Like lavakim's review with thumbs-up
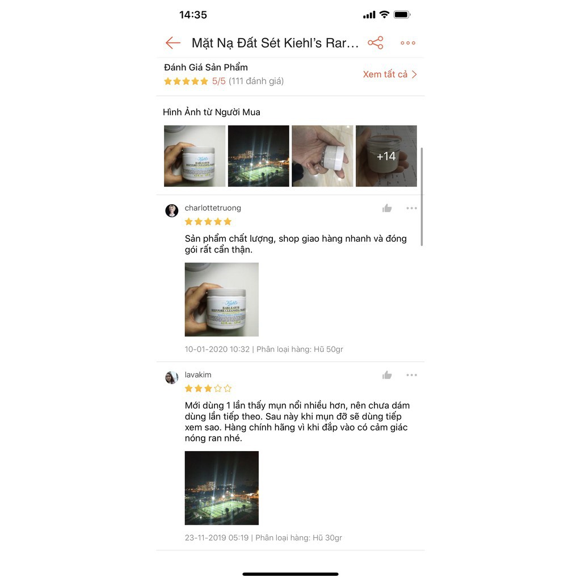Viewport: 581px width, 581px height. coord(387,375)
